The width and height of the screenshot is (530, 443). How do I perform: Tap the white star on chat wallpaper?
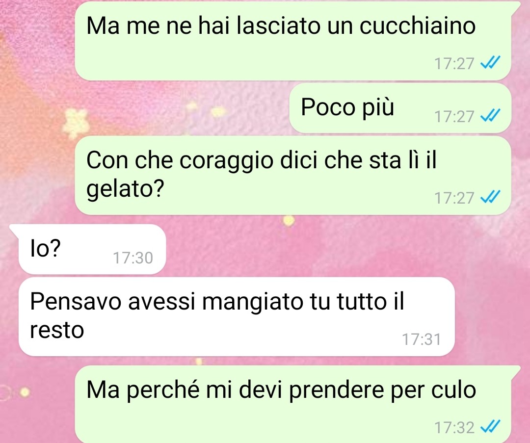coord(77,124)
